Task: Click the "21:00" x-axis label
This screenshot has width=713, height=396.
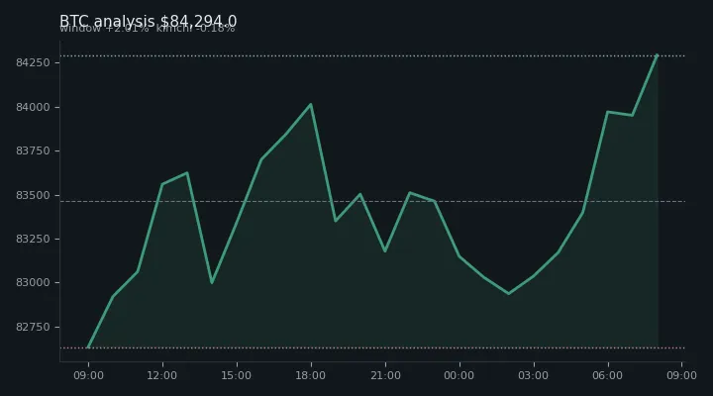Action: click(385, 375)
